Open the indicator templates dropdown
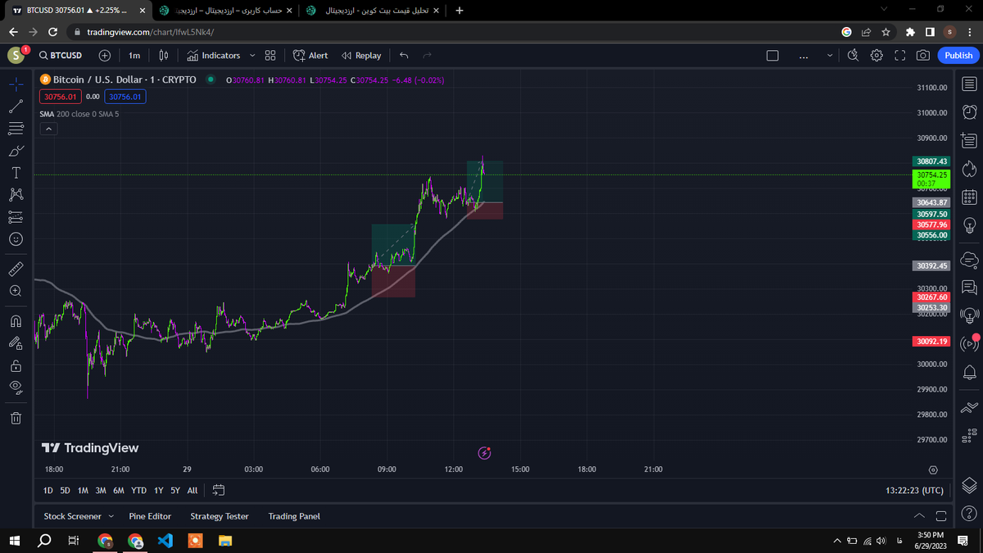Screen dimensions: 983x553 click(270, 56)
